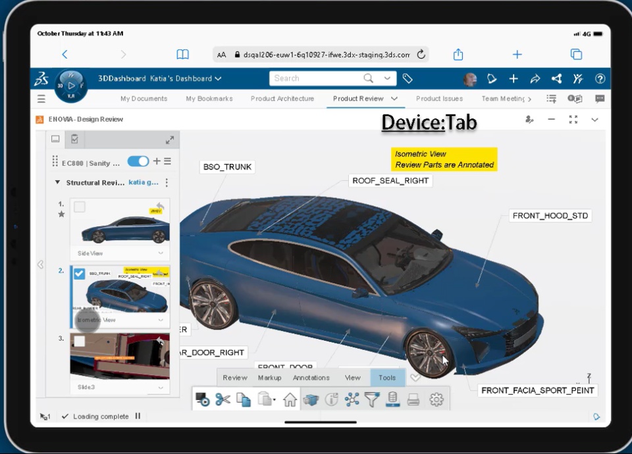Screen dimensions: 632x454
Task: Switch to My Documents tab
Action: [144, 99]
